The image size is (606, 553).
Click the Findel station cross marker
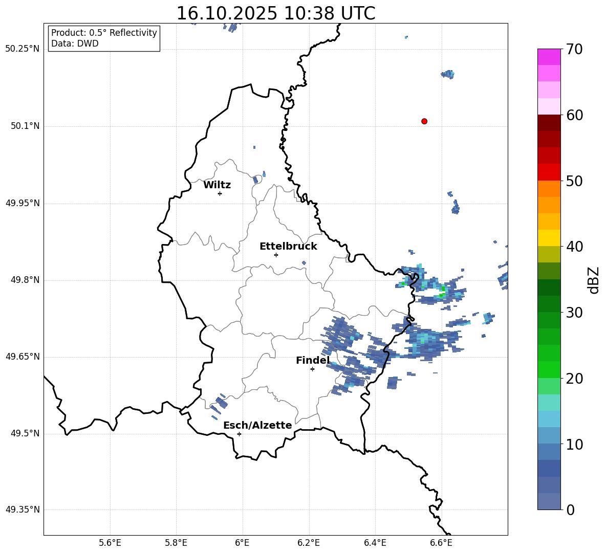point(312,369)
